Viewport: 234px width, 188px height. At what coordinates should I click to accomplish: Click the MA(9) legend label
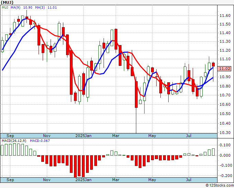(x=15, y=8)
